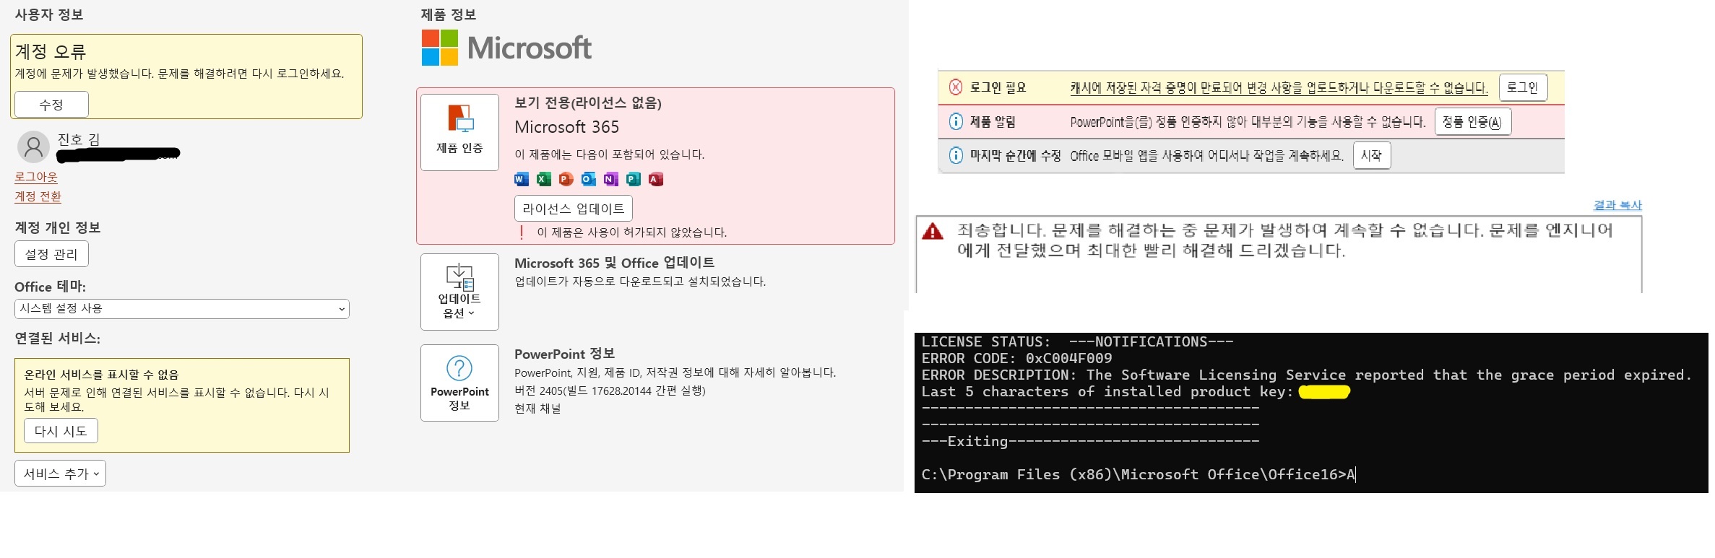Click the red warning triangle icon
The width and height of the screenshot is (1715, 558).
coord(933,231)
